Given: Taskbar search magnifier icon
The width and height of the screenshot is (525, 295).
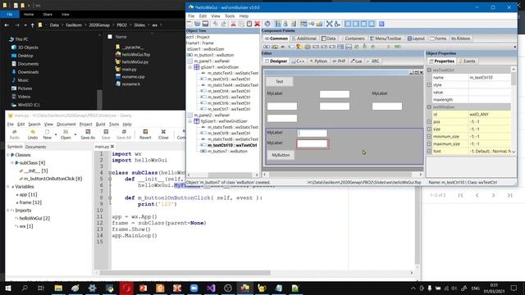Looking at the screenshot, I should (x=25, y=288).
